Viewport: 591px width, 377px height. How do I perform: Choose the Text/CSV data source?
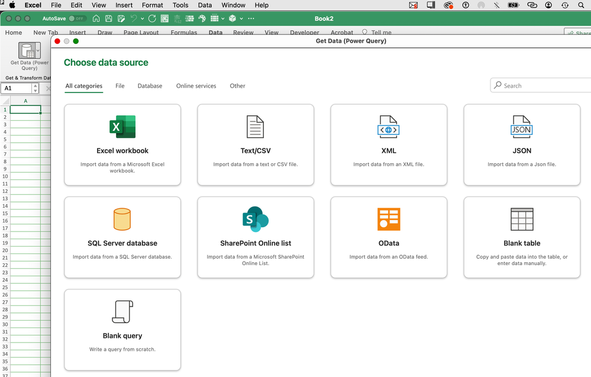(256, 145)
